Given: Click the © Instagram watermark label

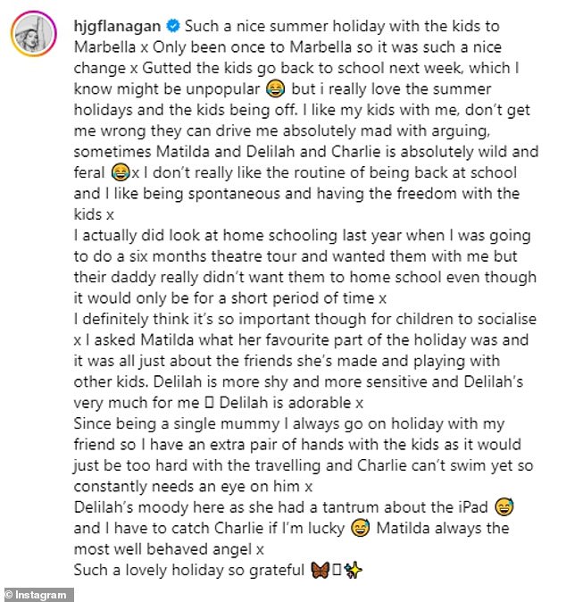Looking at the screenshot, I should (37, 593).
